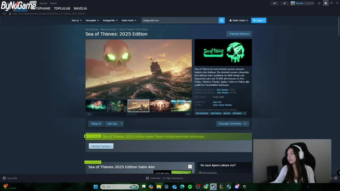This screenshot has height=191, width=340.
Task: Expand the Göz at dropdown
Action: [76, 20]
